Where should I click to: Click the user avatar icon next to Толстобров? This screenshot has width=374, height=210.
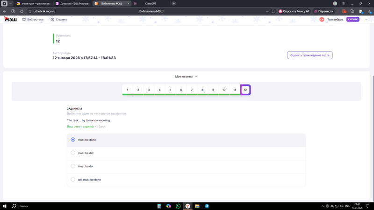pos(322,20)
